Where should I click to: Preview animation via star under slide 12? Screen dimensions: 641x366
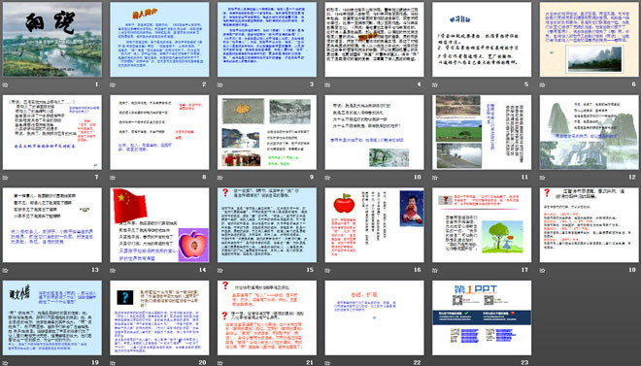click(x=543, y=178)
